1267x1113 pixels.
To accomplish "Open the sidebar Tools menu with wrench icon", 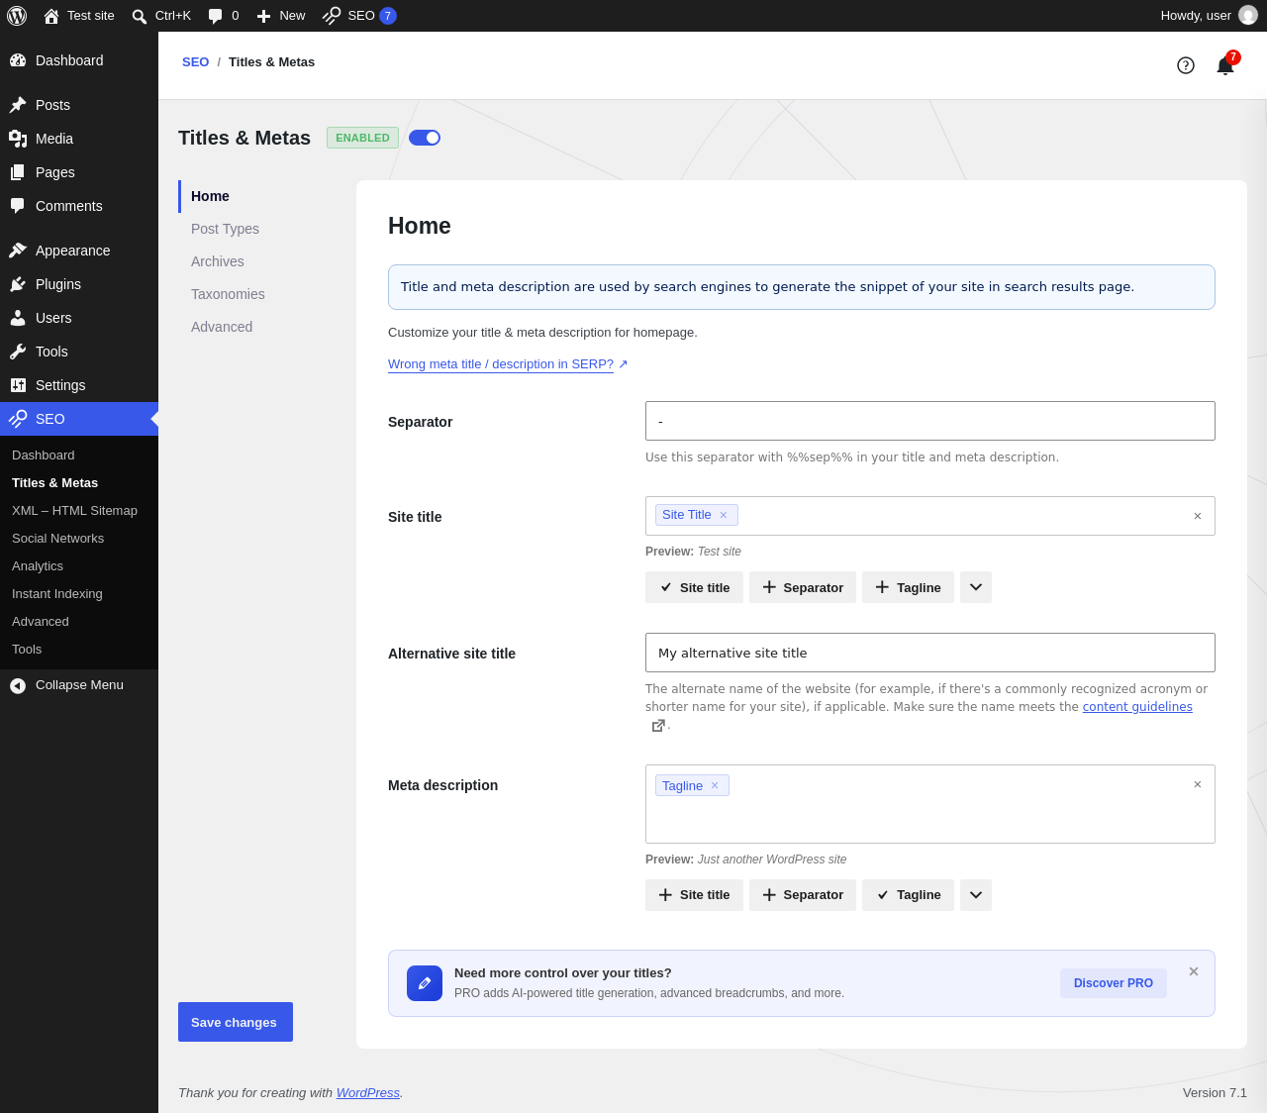I will (79, 352).
